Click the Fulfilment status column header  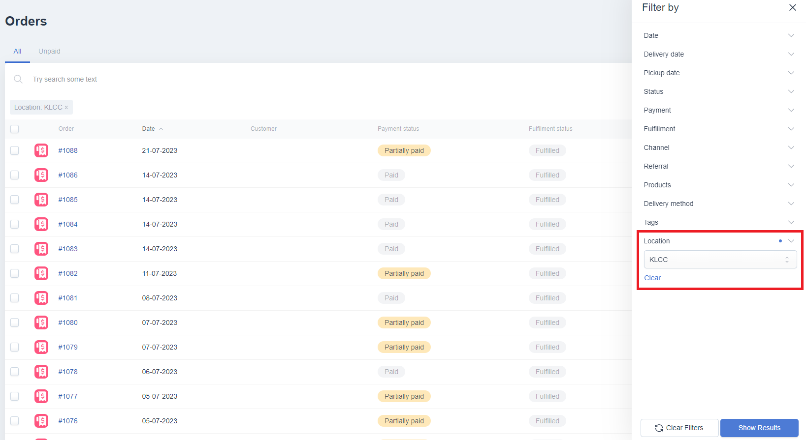[550, 129]
